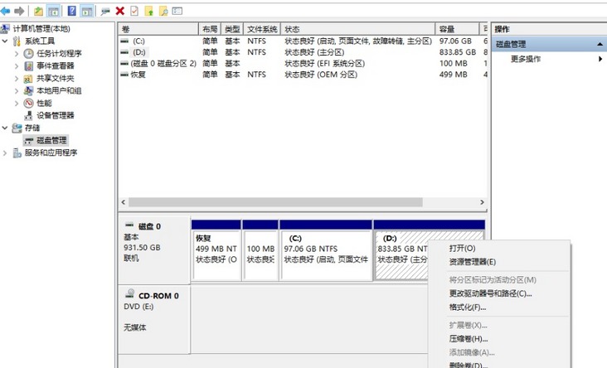
Task: Select 磁盘管理 in the tree
Action: tap(51, 140)
